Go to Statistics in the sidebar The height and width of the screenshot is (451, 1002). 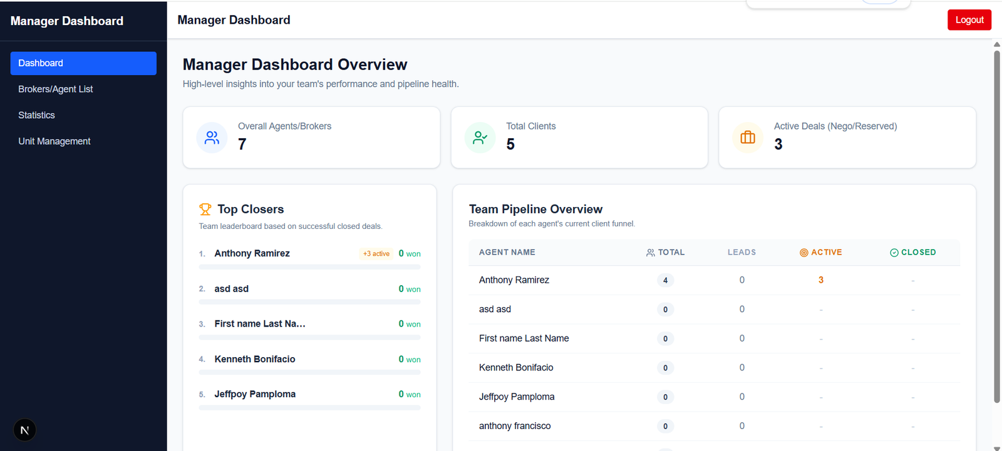(x=36, y=115)
